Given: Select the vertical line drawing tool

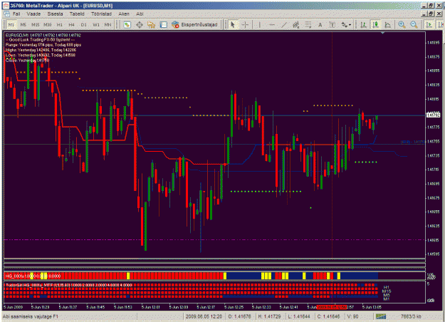Looking at the screenshot, I should (259, 25).
